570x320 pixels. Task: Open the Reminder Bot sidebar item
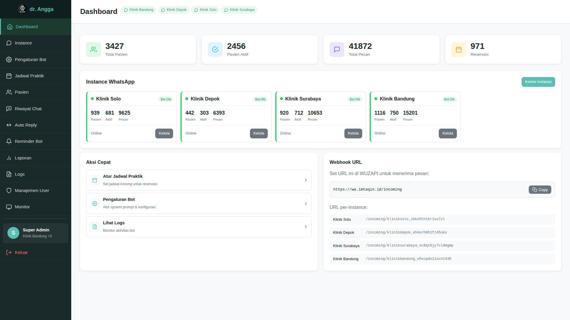coord(28,141)
